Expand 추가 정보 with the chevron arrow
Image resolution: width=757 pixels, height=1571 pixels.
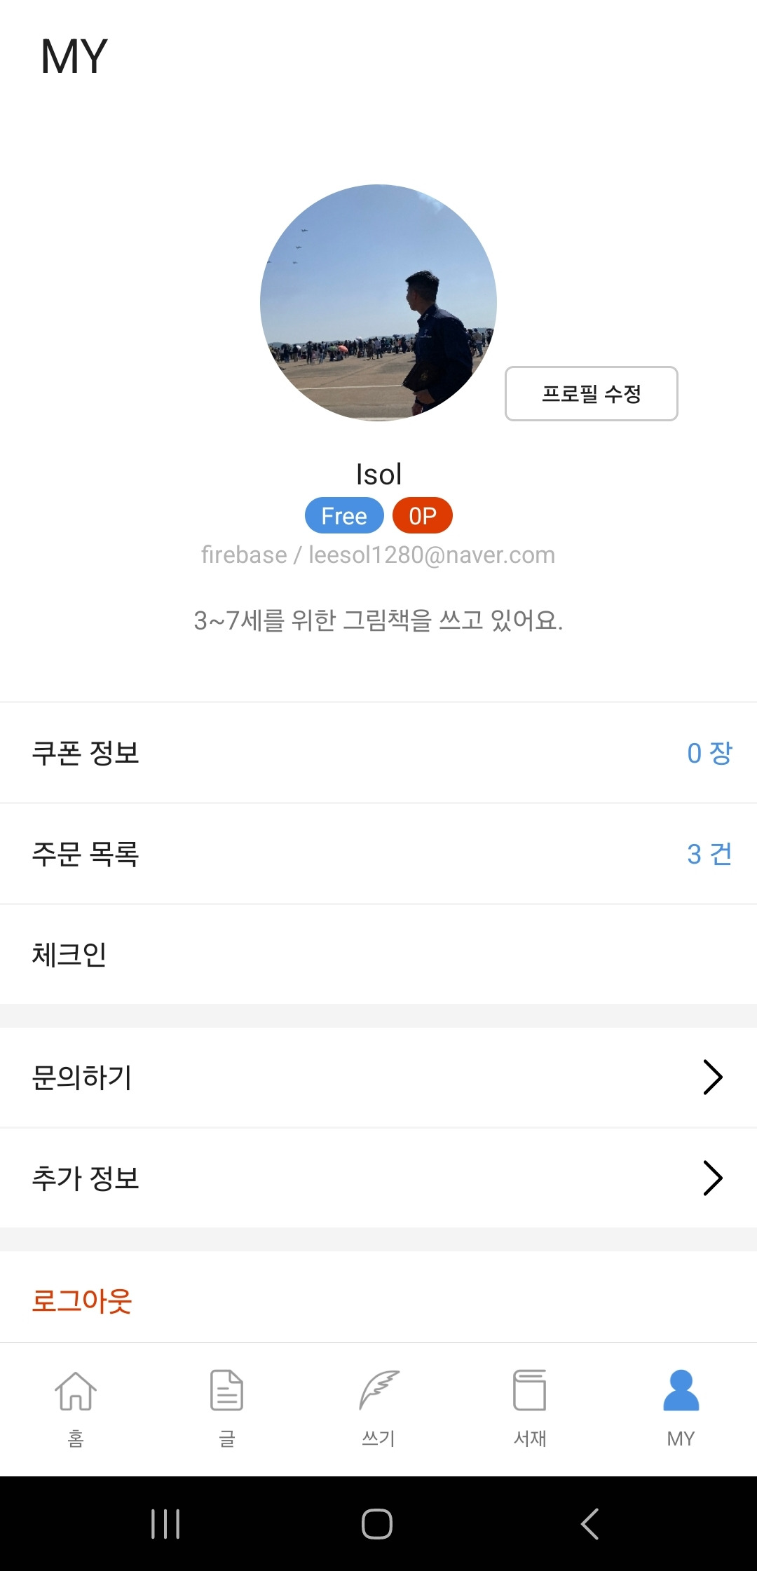click(713, 1178)
